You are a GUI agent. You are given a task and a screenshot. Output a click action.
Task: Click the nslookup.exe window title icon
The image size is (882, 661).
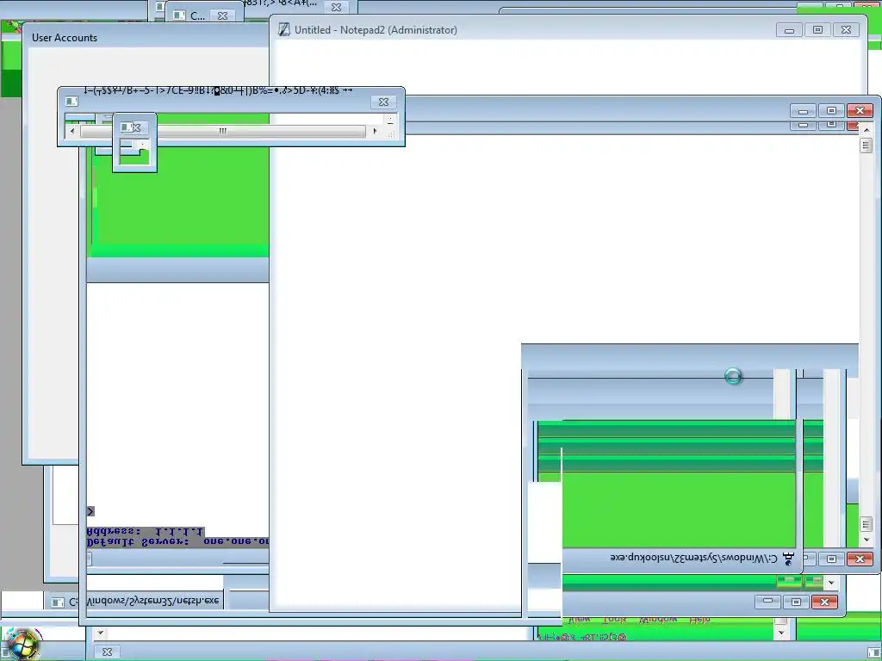(x=789, y=559)
